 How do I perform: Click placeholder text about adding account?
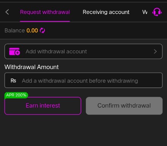pos(80,81)
